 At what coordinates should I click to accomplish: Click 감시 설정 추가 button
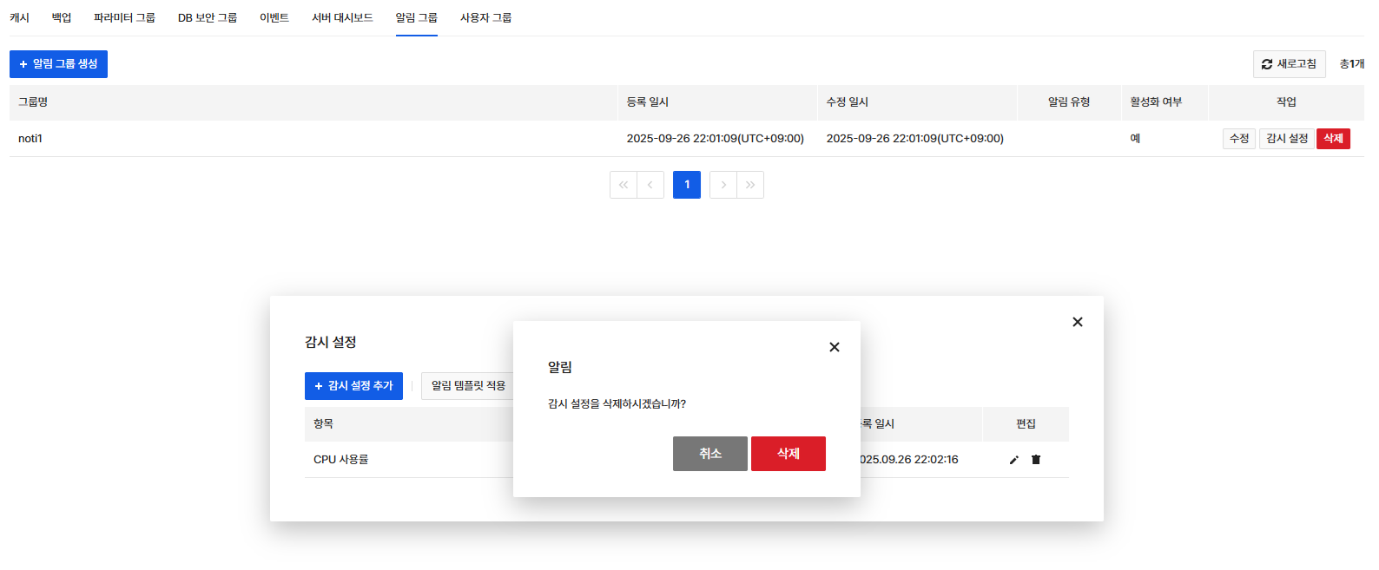tap(353, 386)
